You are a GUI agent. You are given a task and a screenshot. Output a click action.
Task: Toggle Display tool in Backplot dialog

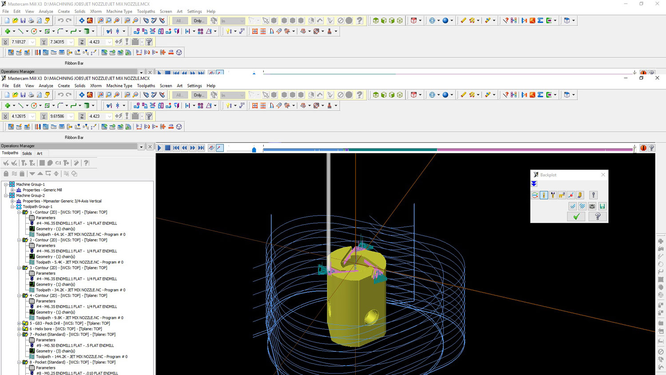pyautogui.click(x=543, y=195)
